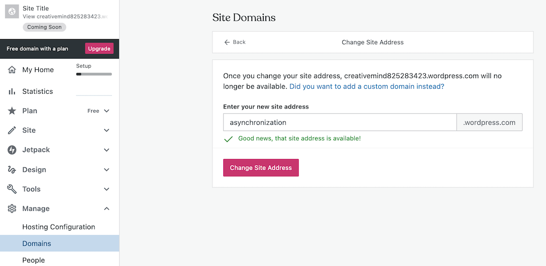Image resolution: width=546 pixels, height=266 pixels.
Task: Click the My Home house icon
Action: pos(11,70)
